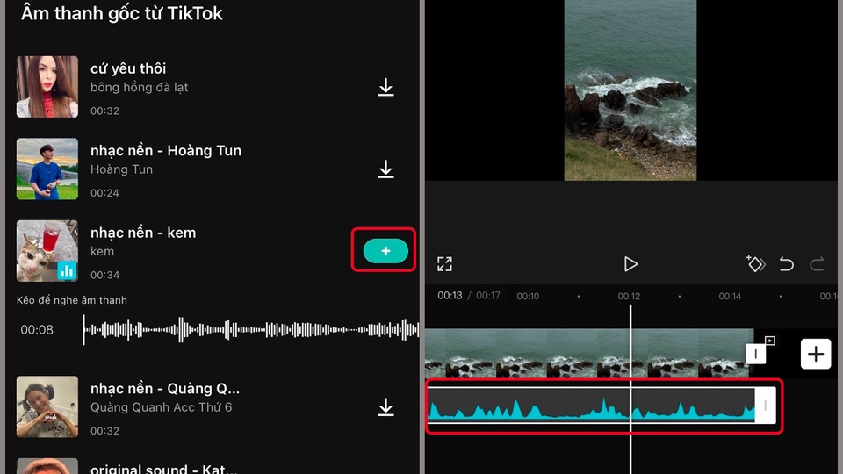Add new clip with white plus button
The height and width of the screenshot is (474, 843).
coord(816,354)
